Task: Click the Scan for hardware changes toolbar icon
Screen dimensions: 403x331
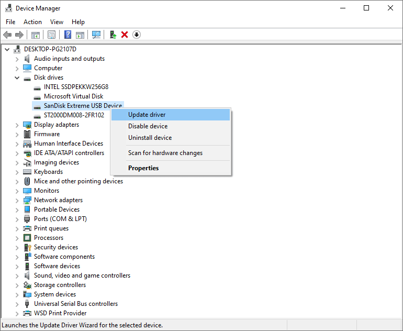Action: [x=96, y=35]
